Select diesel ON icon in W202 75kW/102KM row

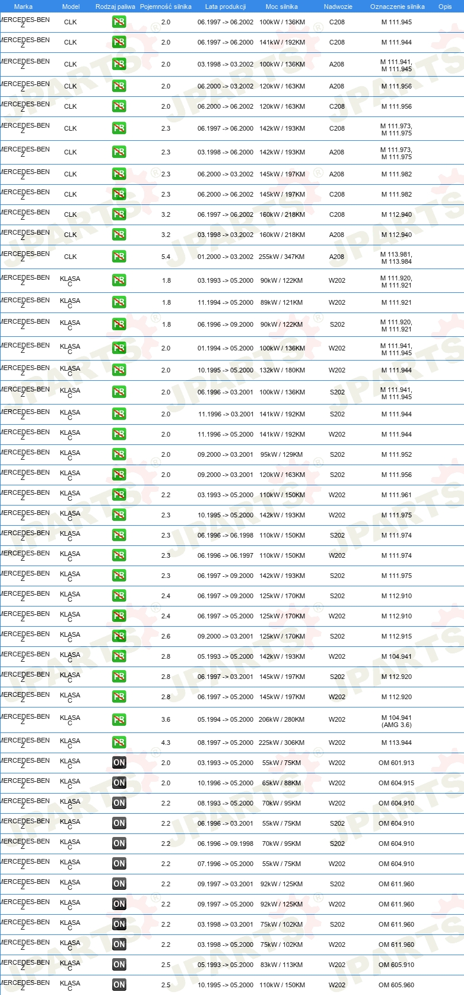point(119,945)
